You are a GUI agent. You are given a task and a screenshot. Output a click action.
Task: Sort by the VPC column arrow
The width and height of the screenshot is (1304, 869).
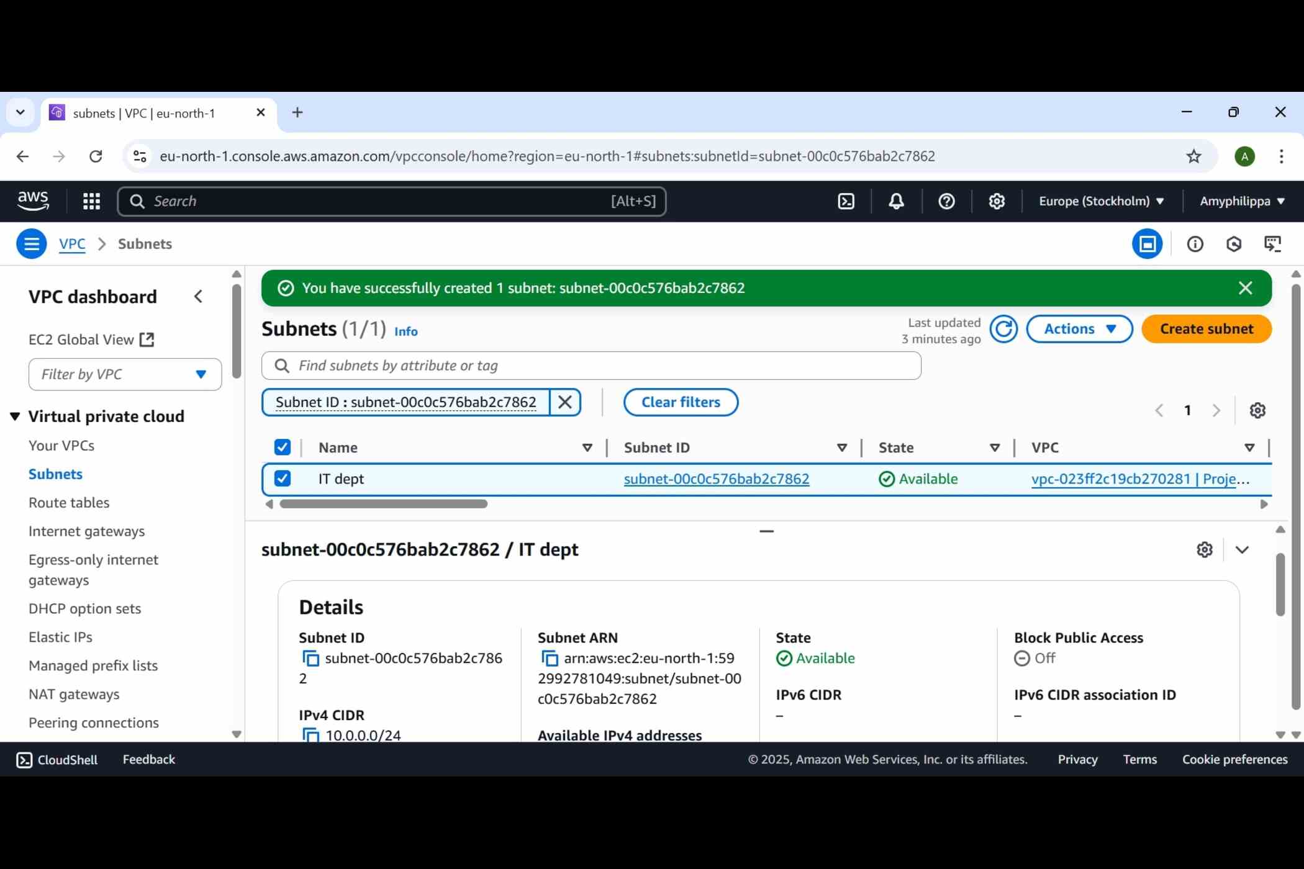pyautogui.click(x=1249, y=448)
